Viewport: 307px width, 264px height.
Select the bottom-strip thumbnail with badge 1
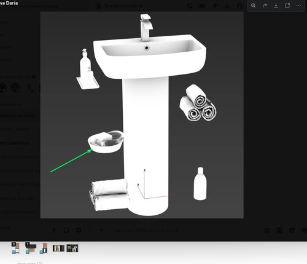(31, 248)
